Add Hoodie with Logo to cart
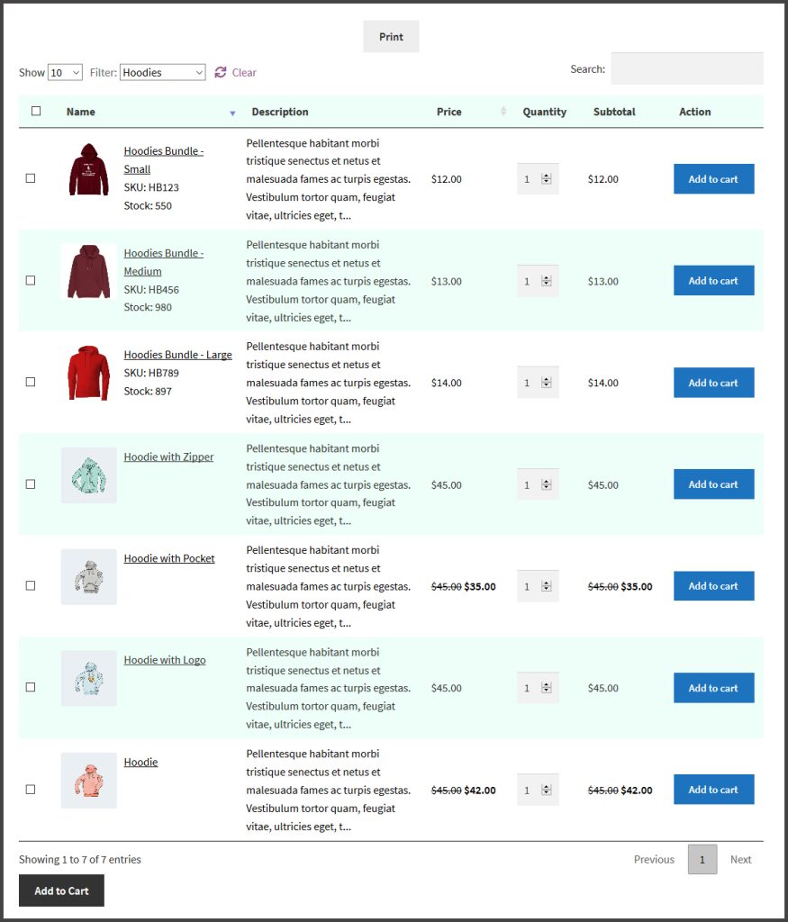 click(713, 688)
